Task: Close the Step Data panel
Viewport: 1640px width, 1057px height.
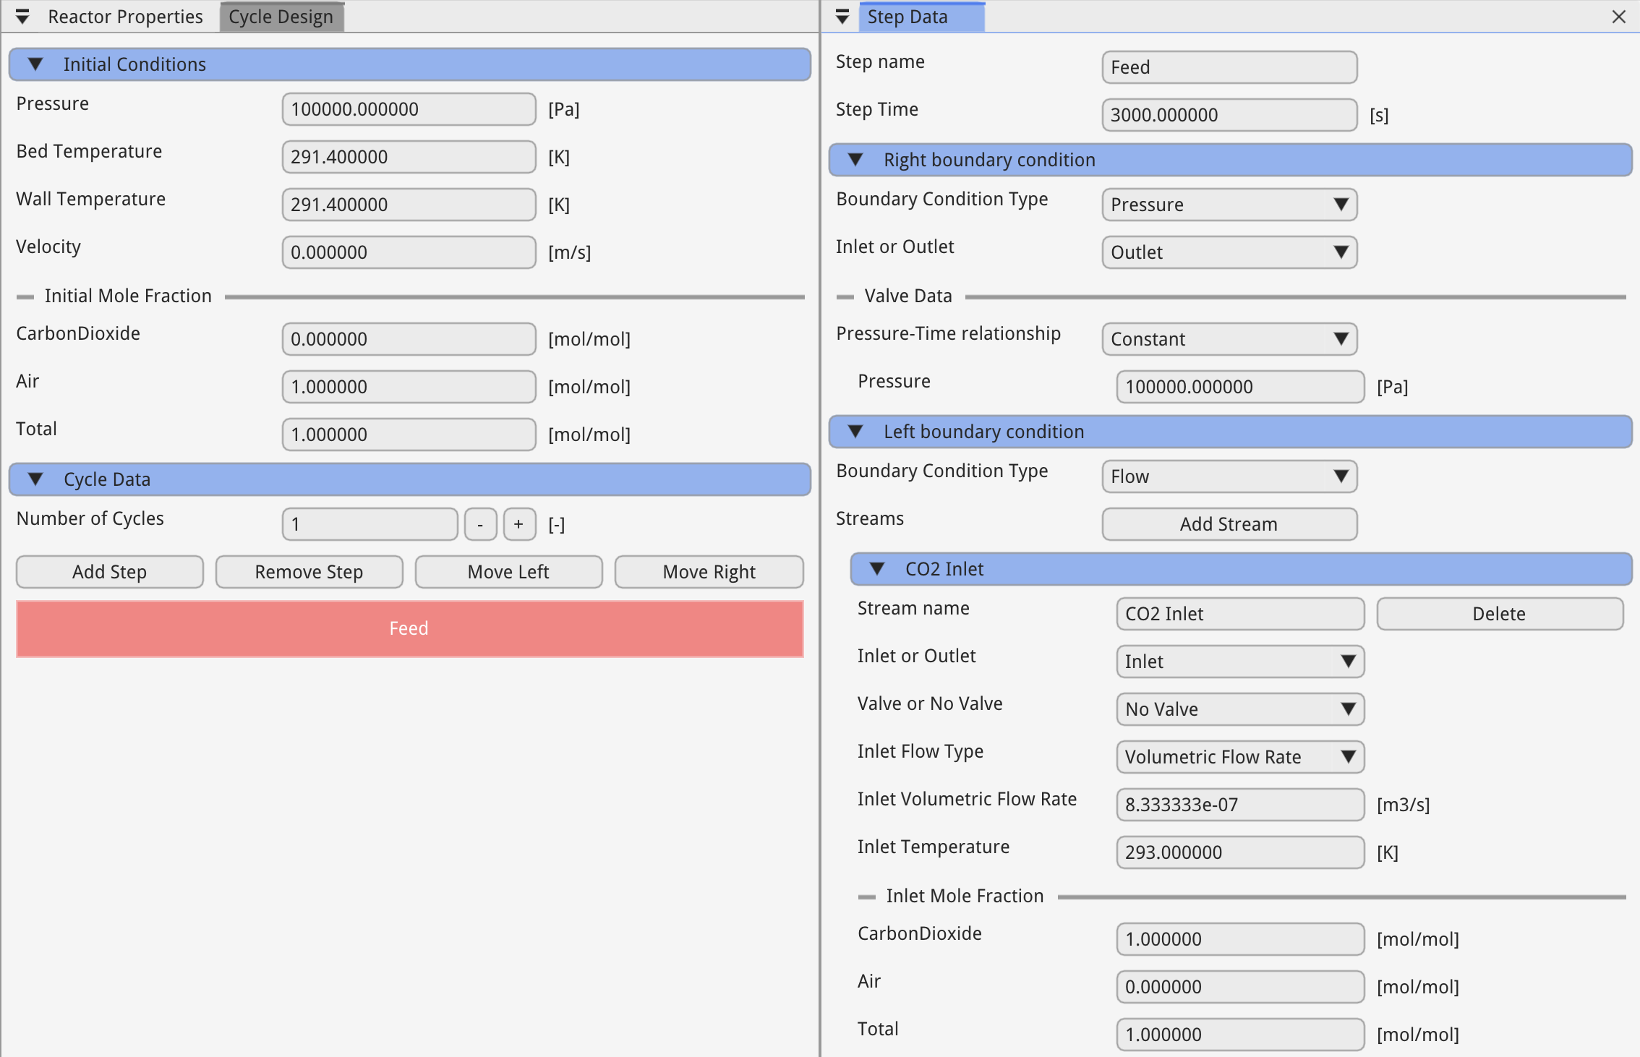Action: click(1618, 17)
